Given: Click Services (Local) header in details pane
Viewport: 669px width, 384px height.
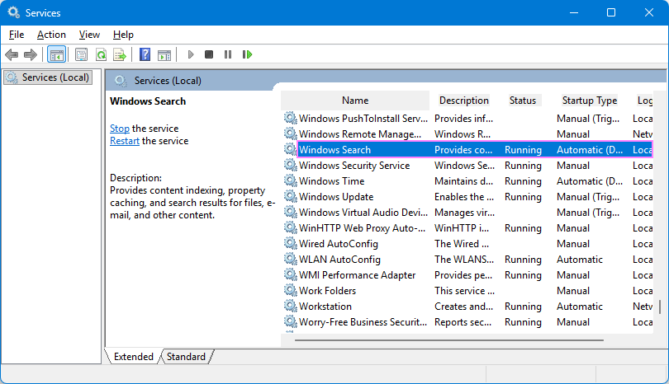Looking at the screenshot, I should tap(168, 81).
